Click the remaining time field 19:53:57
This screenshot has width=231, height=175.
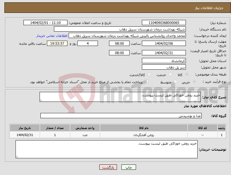[x=57, y=43]
